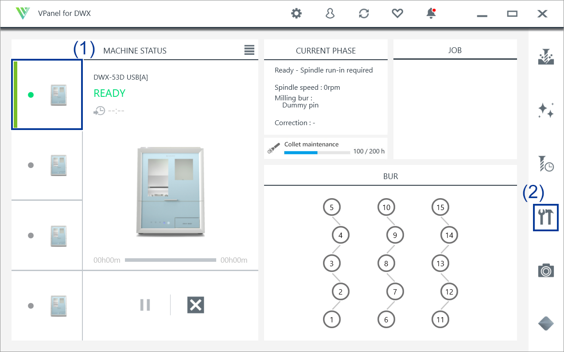Click the collet maintenance brush icon

tap(273, 148)
